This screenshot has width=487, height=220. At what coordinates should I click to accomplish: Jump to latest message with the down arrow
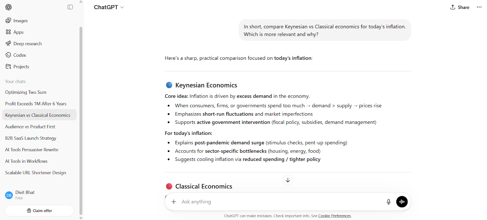click(288, 180)
